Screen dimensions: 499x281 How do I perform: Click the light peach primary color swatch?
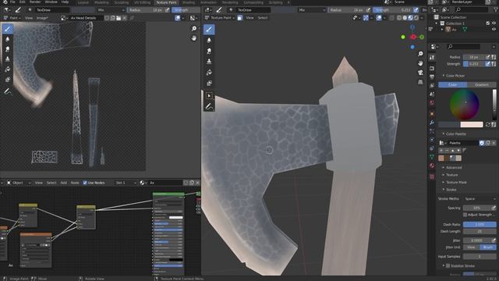coord(472,125)
